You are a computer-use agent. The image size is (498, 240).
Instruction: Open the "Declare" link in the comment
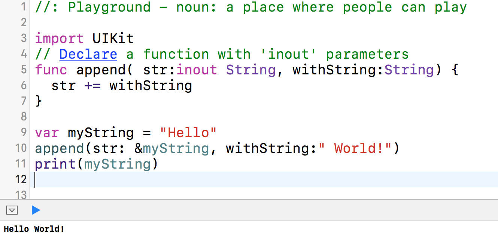88,54
